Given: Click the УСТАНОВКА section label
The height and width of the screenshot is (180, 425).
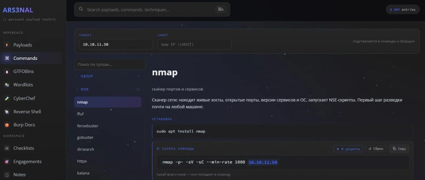Looking at the screenshot, I should click(162, 119).
